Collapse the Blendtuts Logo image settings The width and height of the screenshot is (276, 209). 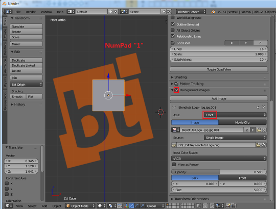pyautogui.click(x=174, y=107)
